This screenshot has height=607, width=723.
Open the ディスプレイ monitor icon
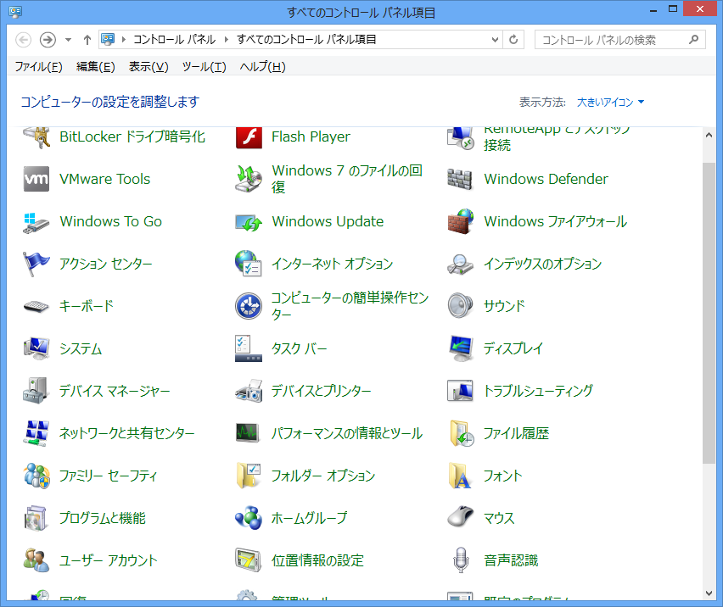[x=461, y=348]
